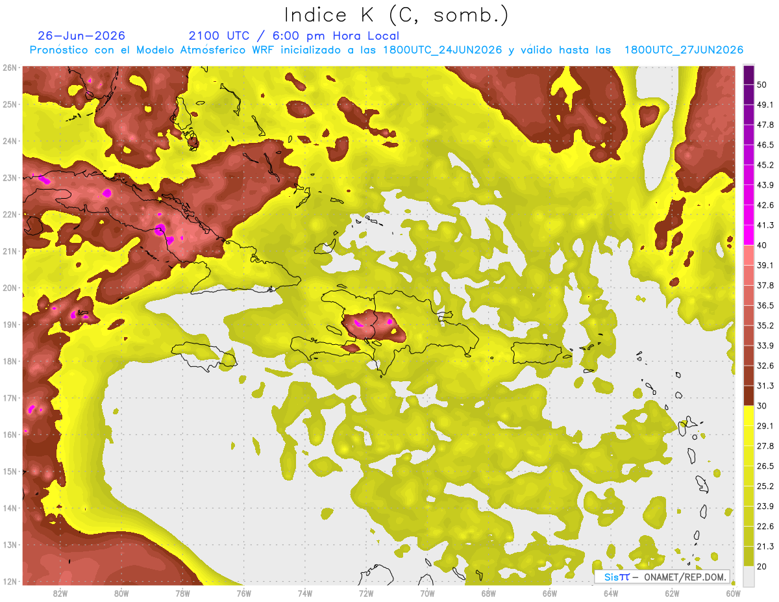This screenshot has width=779, height=602.
Task: Click color bar value "32.6"
Action: 765,366
